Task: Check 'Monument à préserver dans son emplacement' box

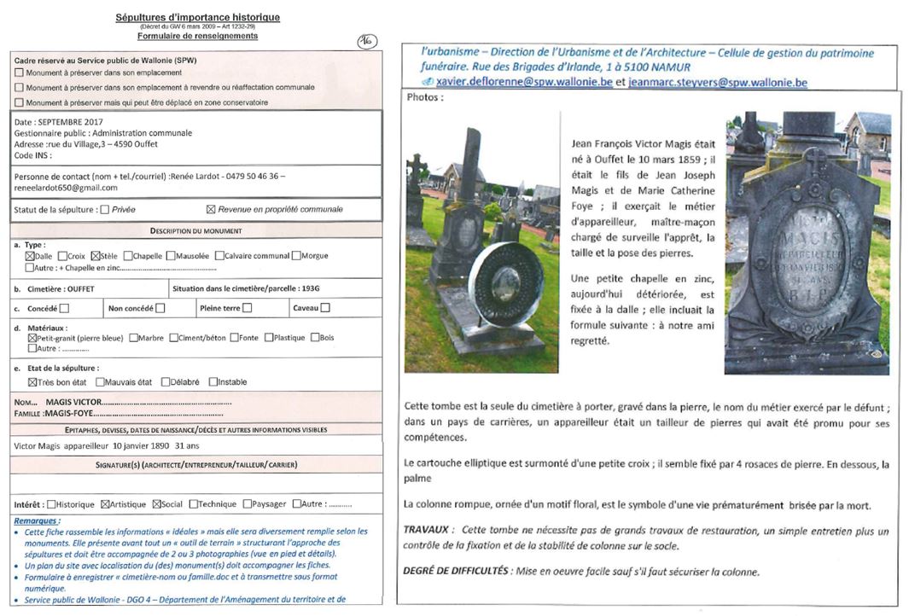Action: [20, 73]
